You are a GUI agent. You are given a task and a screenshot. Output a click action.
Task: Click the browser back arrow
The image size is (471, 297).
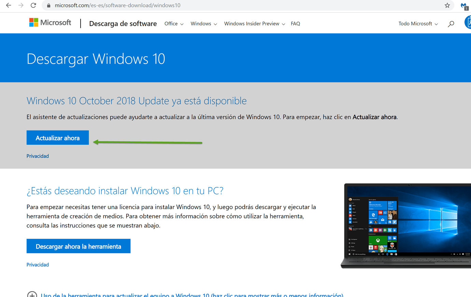(x=9, y=5)
